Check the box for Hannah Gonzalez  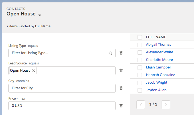pyautogui.click(x=140, y=75)
